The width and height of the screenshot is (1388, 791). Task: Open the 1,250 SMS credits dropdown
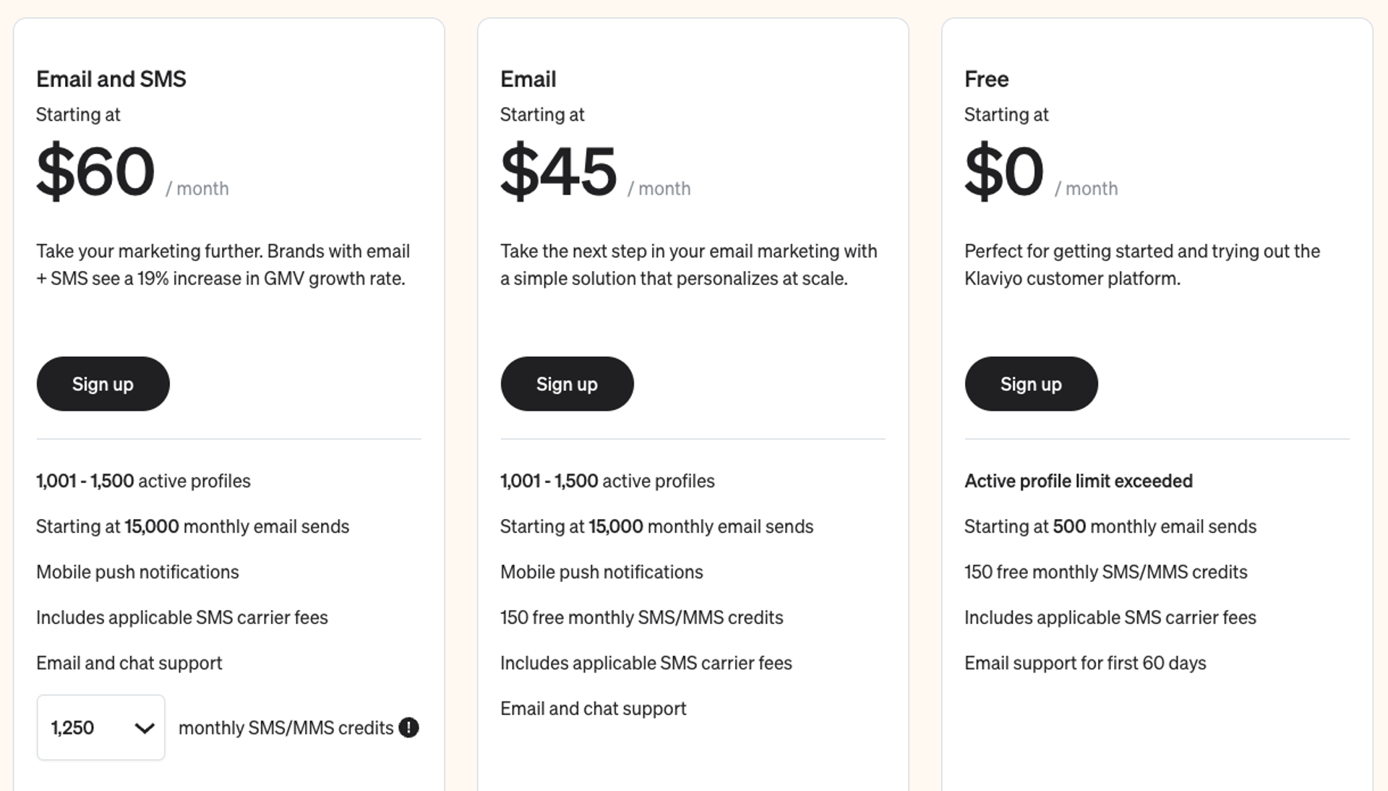(x=100, y=727)
